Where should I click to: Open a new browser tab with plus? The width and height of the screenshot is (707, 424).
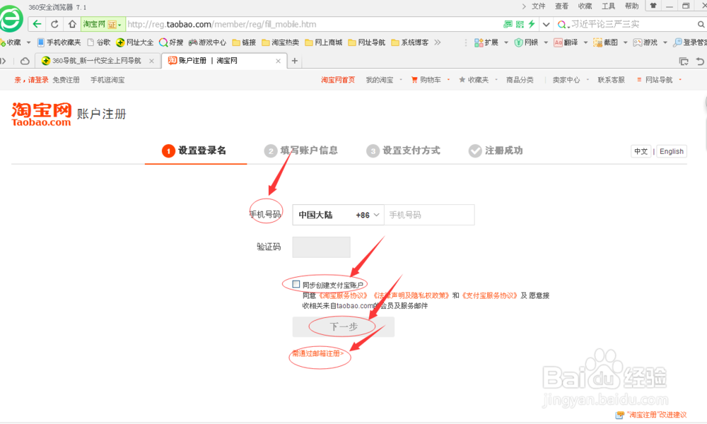(294, 60)
